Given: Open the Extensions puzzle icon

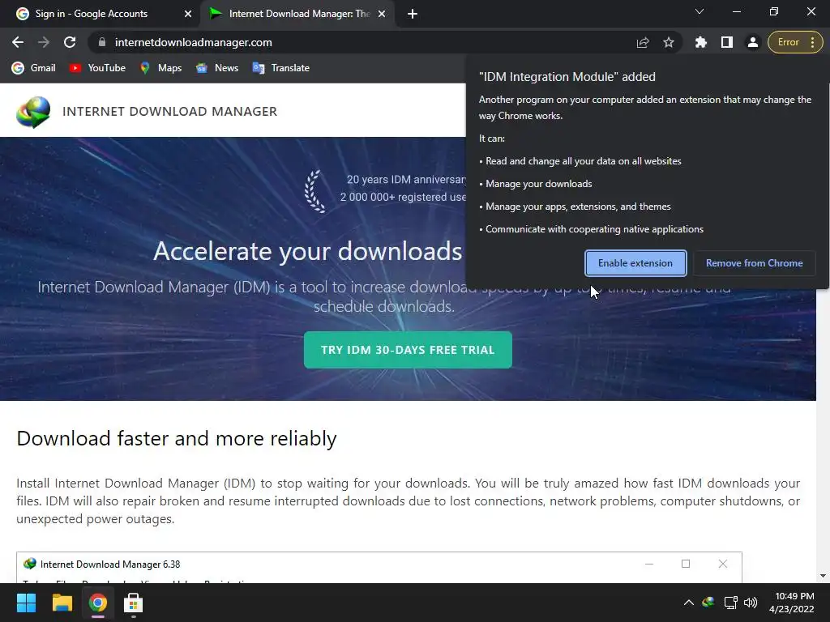Looking at the screenshot, I should tap(701, 42).
